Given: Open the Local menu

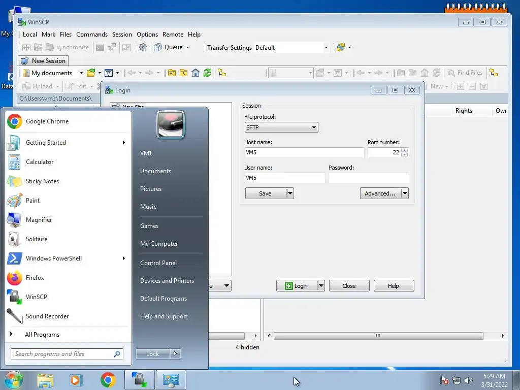Looking at the screenshot, I should coord(30,35).
